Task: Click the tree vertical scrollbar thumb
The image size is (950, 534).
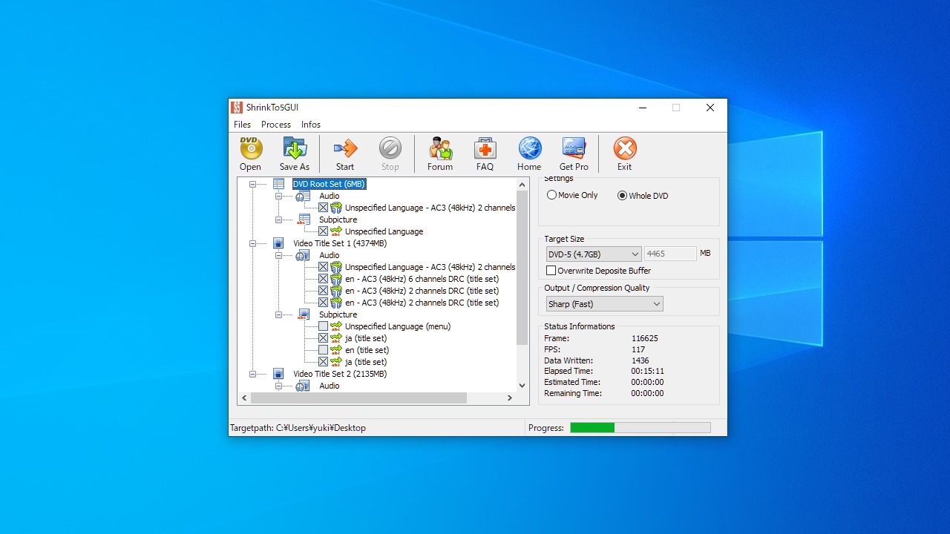Action: pyautogui.click(x=522, y=268)
